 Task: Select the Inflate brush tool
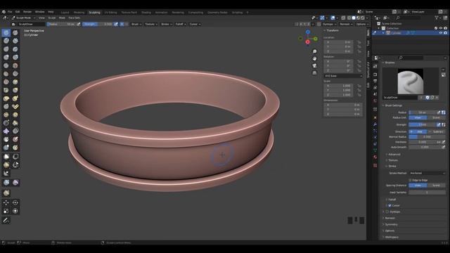6,57
